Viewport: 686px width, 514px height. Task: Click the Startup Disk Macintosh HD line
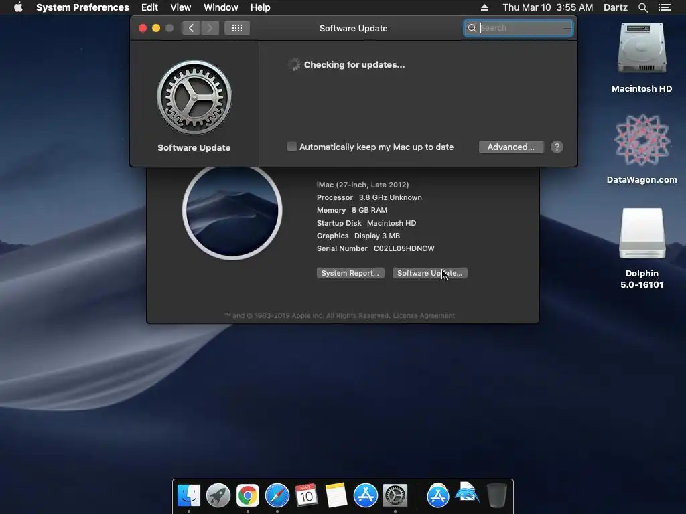point(366,223)
